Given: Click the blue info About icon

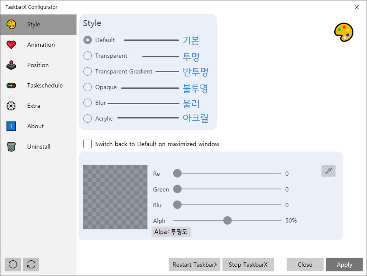Looking at the screenshot, I should (11, 126).
